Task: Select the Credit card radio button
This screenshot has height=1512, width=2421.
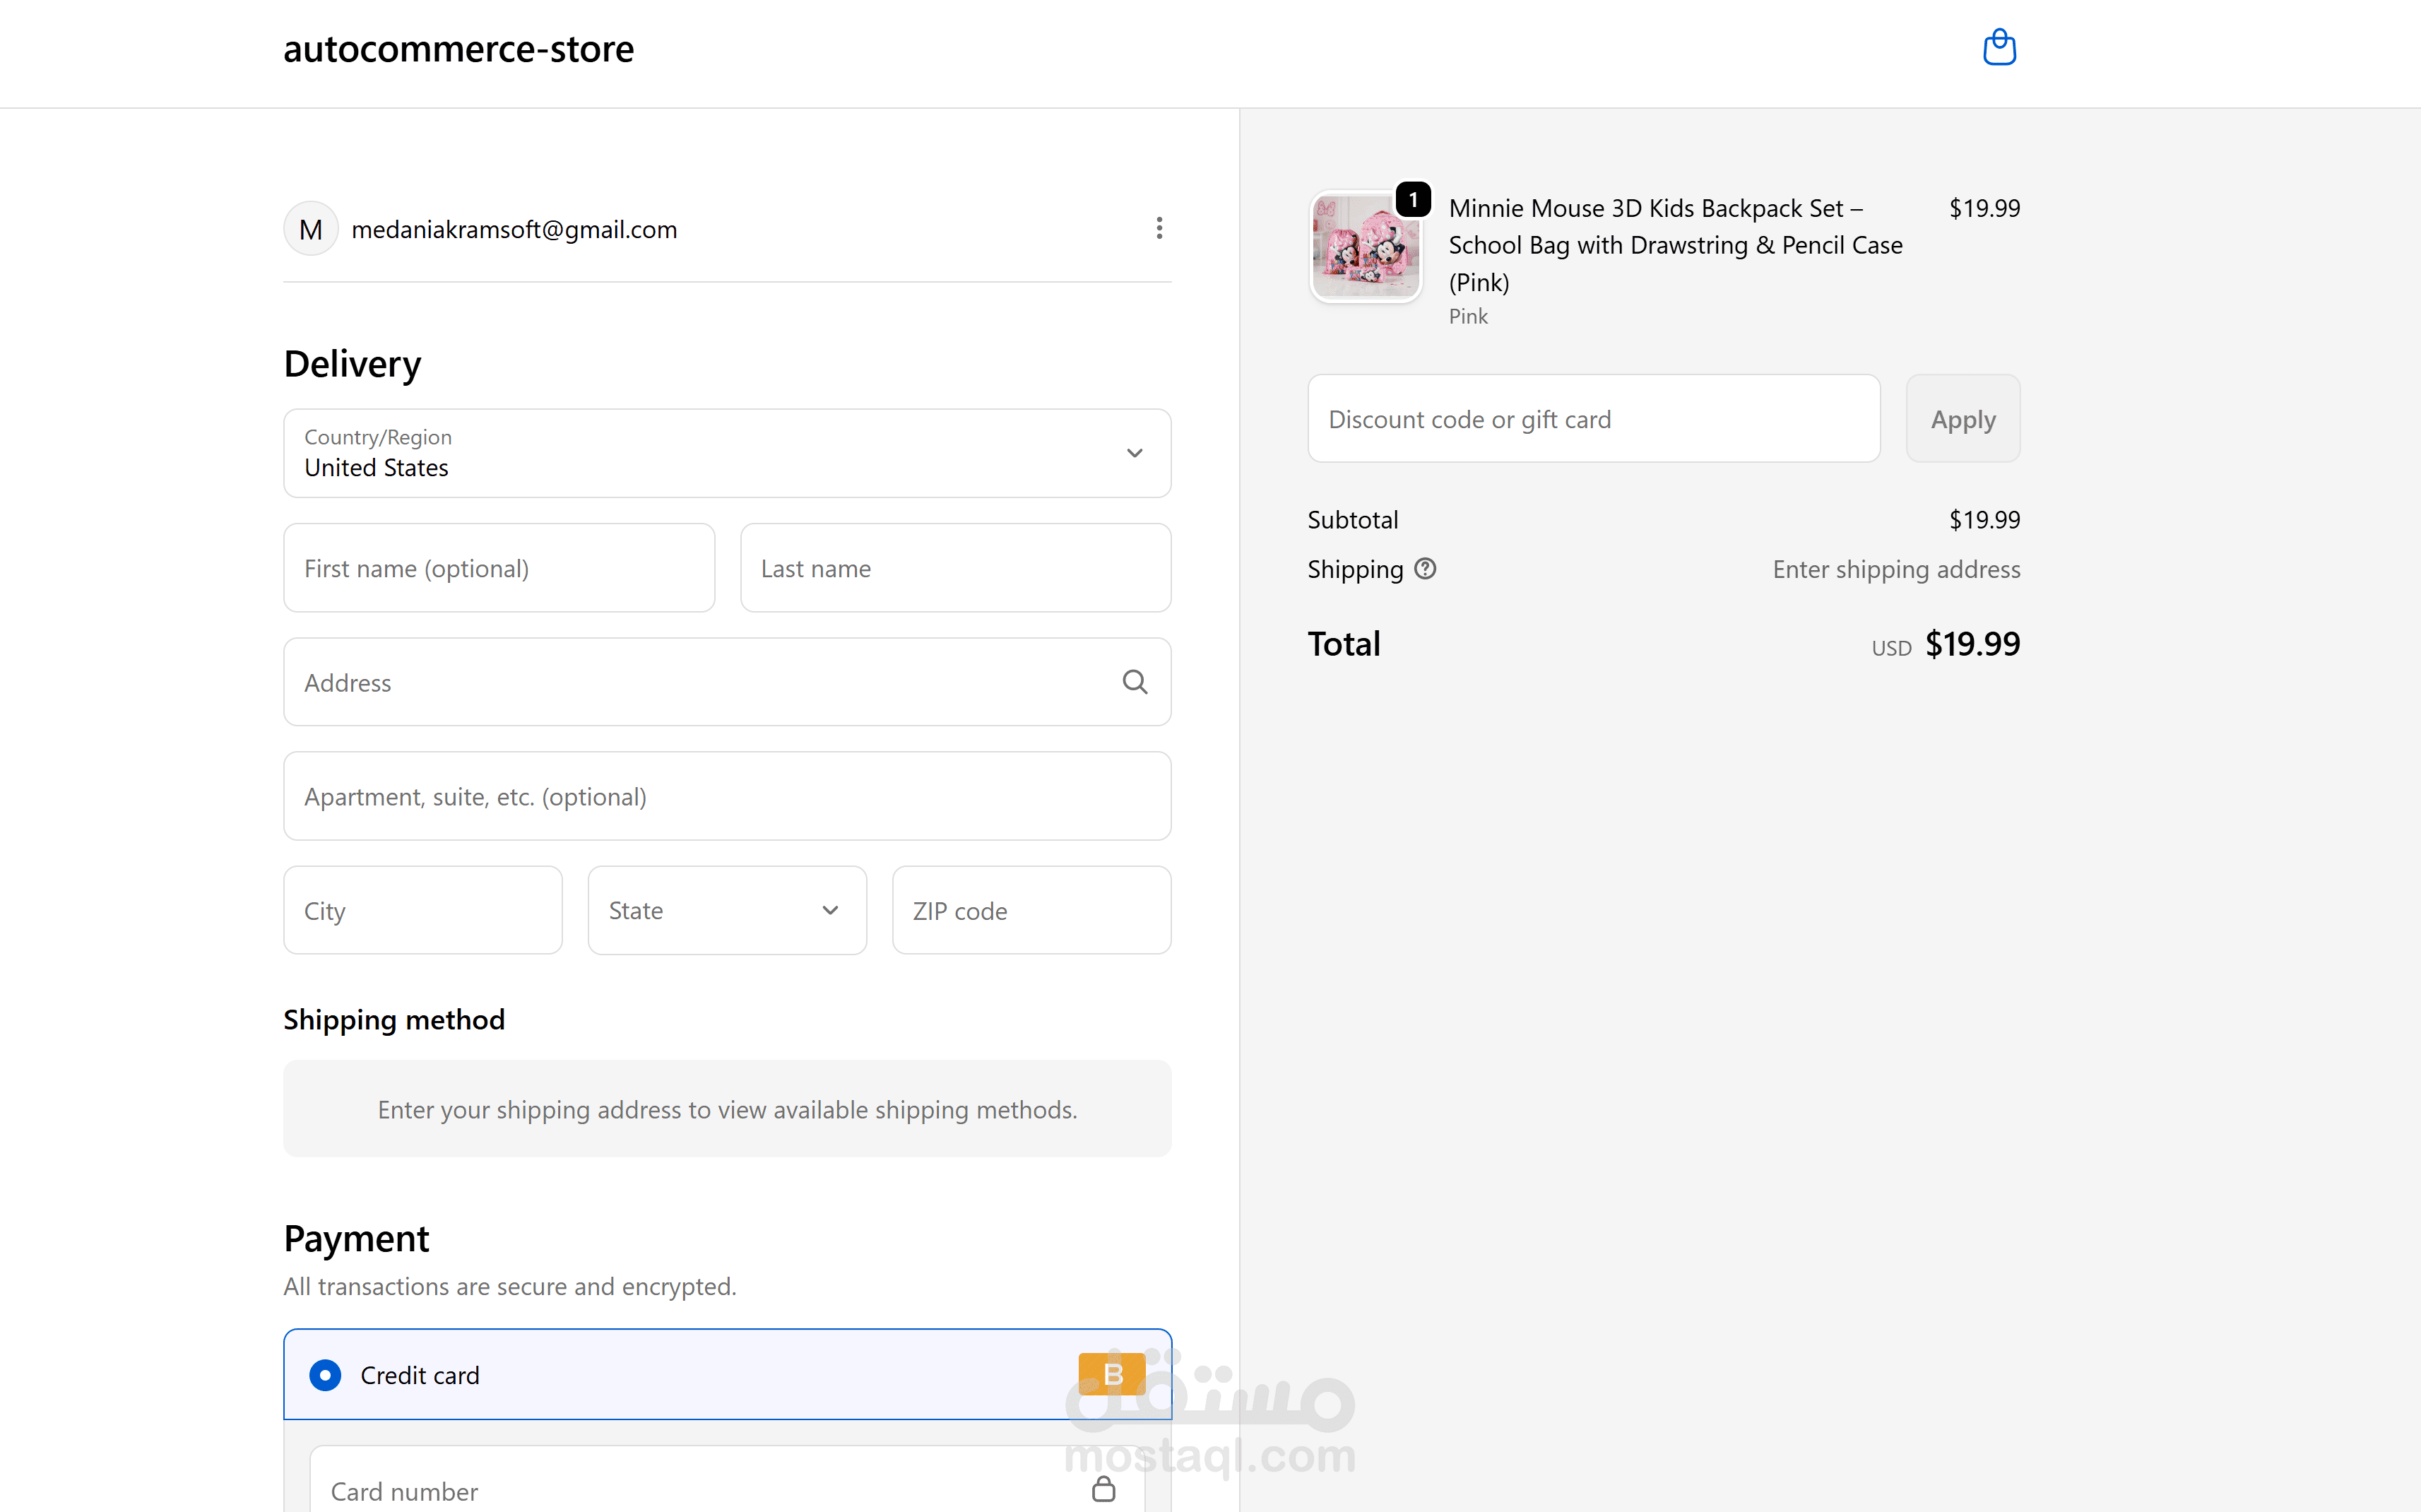Action: 325,1375
